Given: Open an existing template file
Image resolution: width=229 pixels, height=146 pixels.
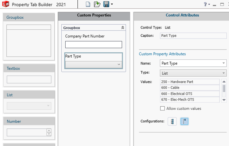Looking at the screenshot, I should click(97, 4).
